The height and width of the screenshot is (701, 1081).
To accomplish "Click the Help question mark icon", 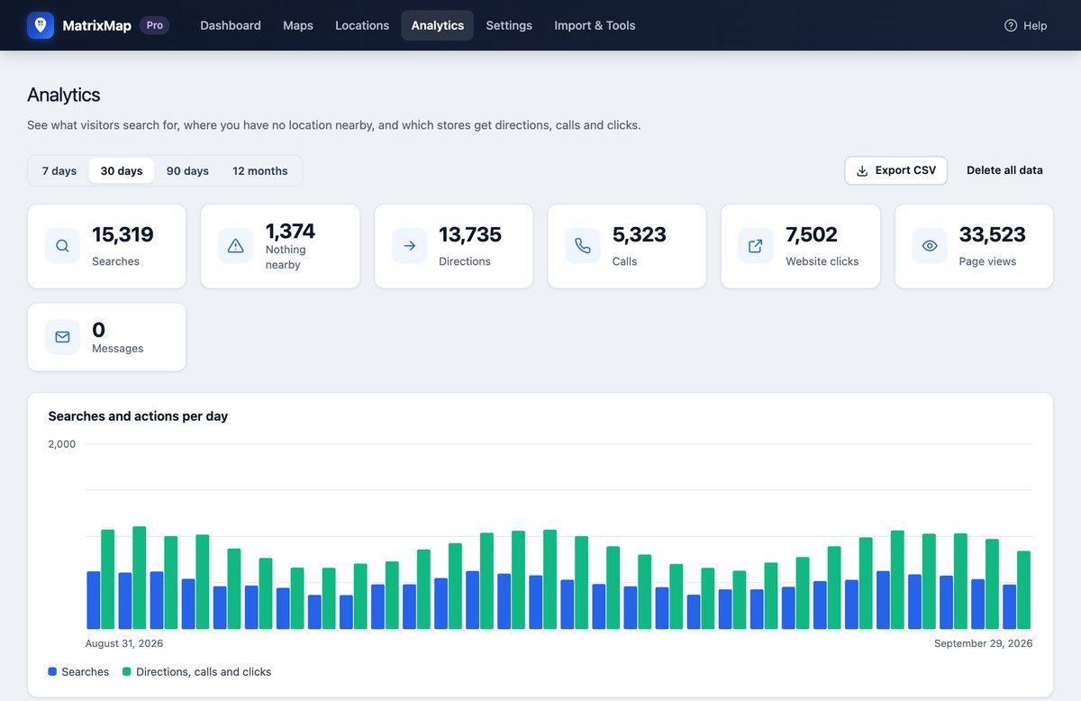I will point(1011,25).
